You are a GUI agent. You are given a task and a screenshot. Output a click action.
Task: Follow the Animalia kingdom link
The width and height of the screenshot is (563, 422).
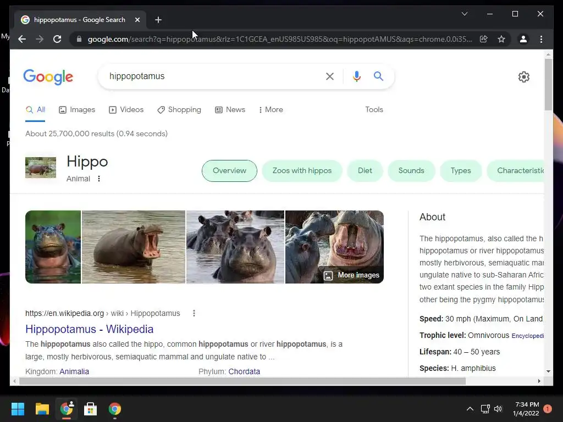tap(74, 371)
